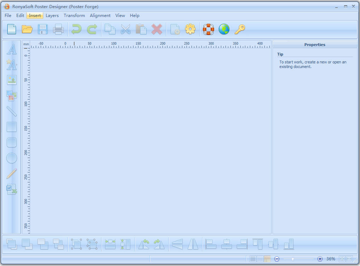
Task: Paste from the clipboard icon
Action: (141, 29)
